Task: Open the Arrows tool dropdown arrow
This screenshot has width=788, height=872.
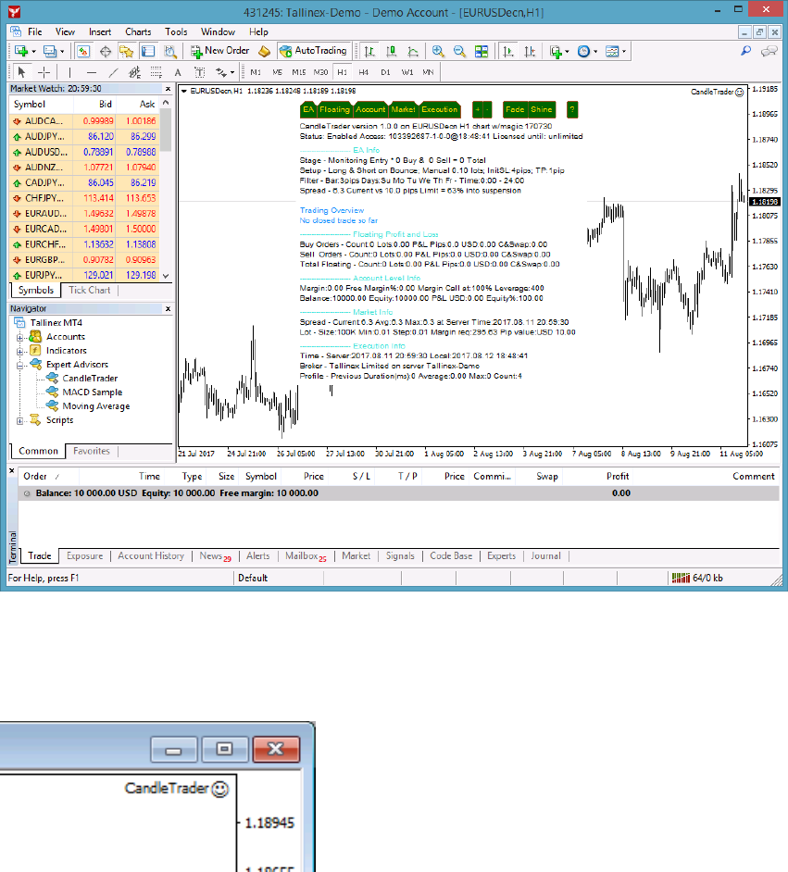Action: point(231,73)
